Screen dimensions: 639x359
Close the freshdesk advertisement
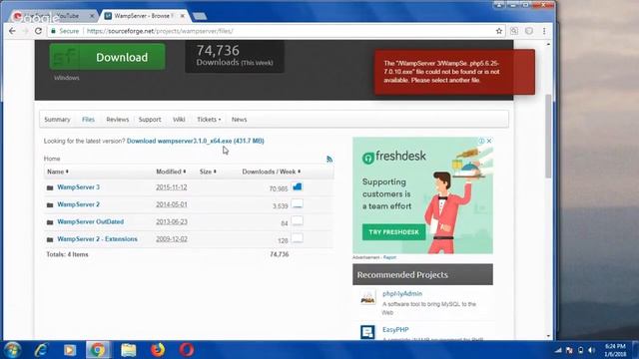coord(489,141)
